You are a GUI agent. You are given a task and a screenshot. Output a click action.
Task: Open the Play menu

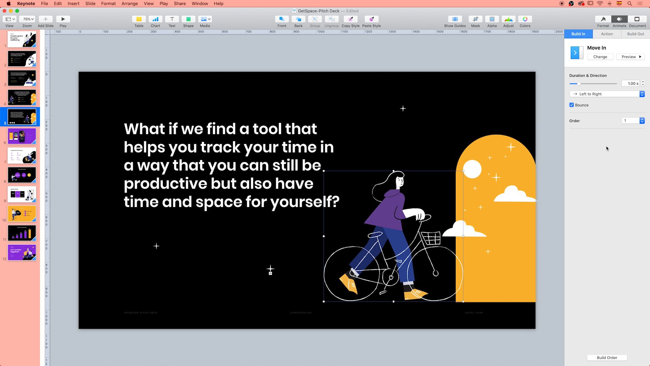pyautogui.click(x=164, y=3)
